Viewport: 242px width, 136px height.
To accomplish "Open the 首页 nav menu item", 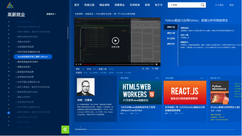I will pos(77,5).
